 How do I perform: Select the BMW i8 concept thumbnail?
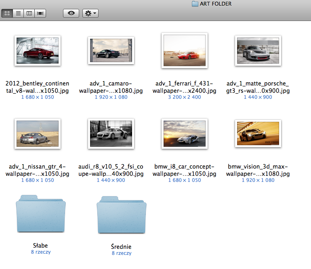tap(185, 133)
